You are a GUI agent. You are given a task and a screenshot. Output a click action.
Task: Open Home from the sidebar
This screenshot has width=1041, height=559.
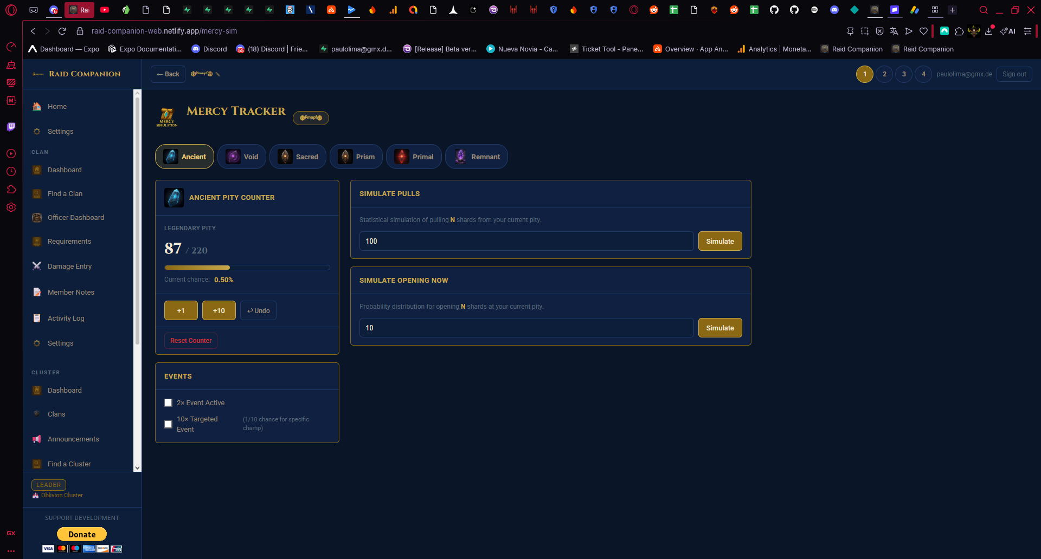(57, 107)
